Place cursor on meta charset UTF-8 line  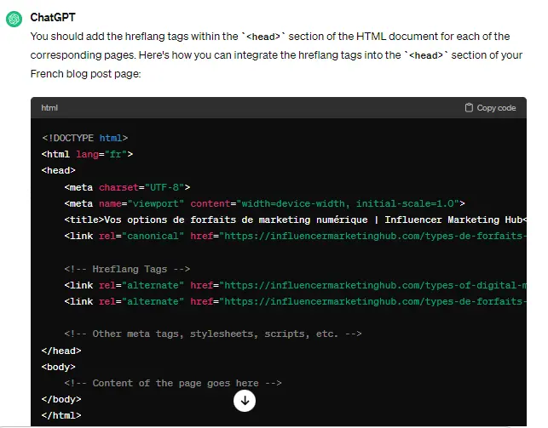click(x=127, y=187)
